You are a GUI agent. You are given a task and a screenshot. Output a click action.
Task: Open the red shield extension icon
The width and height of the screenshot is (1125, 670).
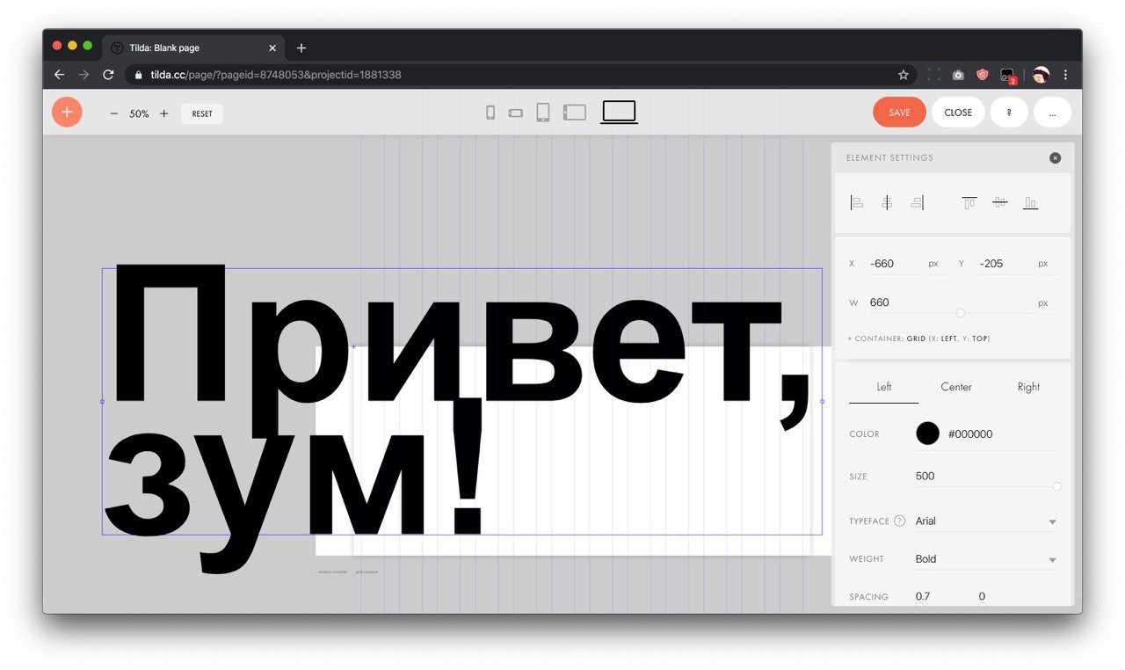(983, 75)
